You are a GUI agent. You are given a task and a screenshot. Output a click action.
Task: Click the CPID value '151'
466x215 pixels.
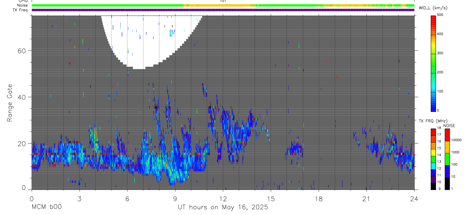pyautogui.click(x=223, y=1)
